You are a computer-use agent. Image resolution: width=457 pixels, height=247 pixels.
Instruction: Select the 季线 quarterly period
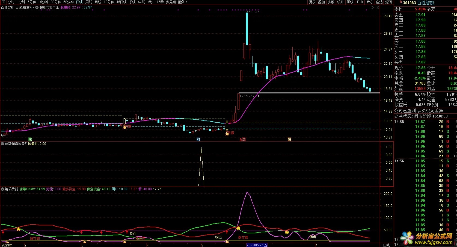coord(132,2)
